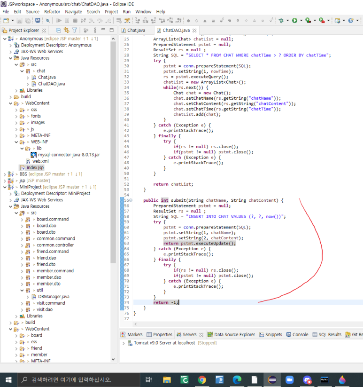Click the Debug bug icon
Image resolution: width=363 pixels, height=387 pixels.
click(x=281, y=21)
